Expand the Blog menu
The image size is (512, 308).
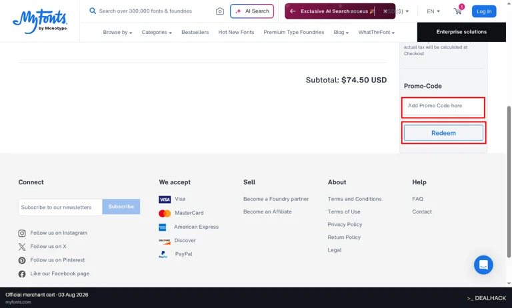point(341,33)
